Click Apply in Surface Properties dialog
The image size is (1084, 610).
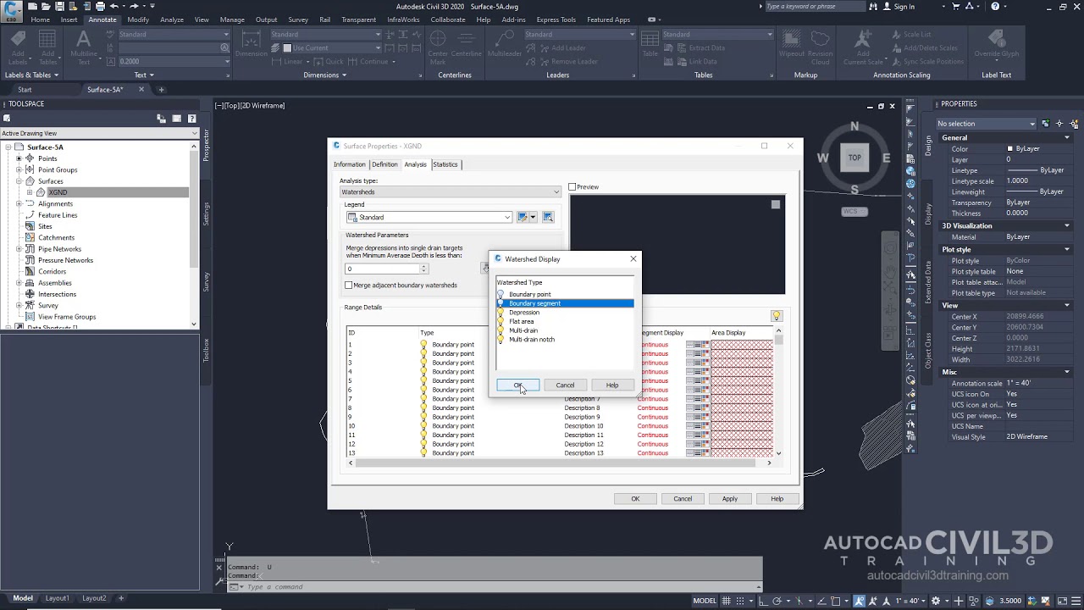click(729, 499)
